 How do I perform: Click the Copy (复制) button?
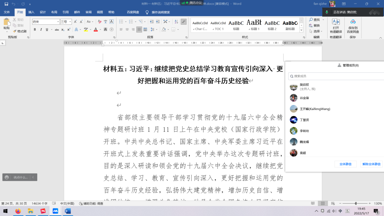(x=18, y=25)
